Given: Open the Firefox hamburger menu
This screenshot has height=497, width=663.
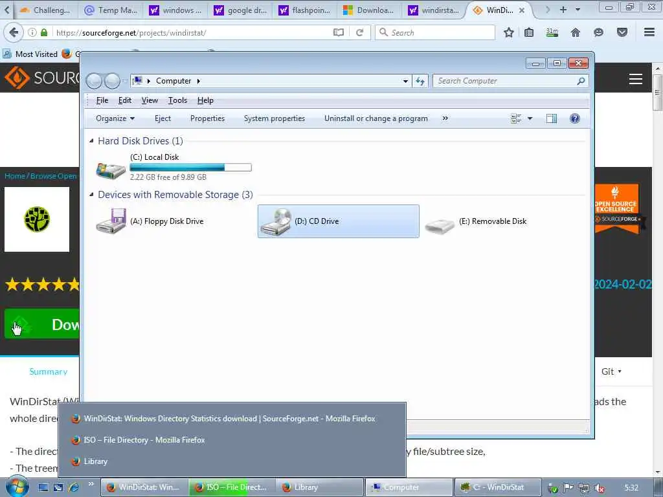Looking at the screenshot, I should tap(649, 32).
